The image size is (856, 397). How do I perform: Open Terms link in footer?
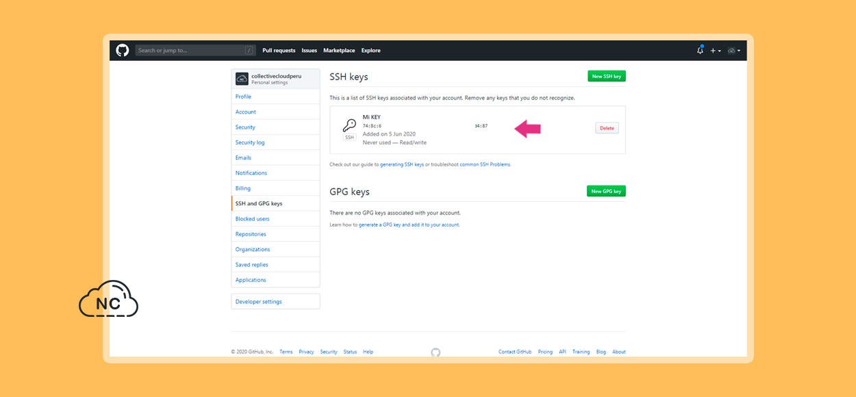(x=286, y=352)
